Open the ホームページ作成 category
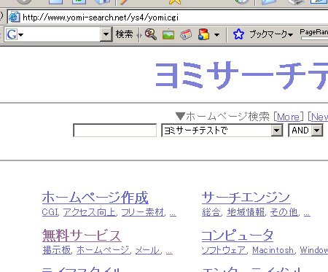The image size is (328, 272). point(95,198)
